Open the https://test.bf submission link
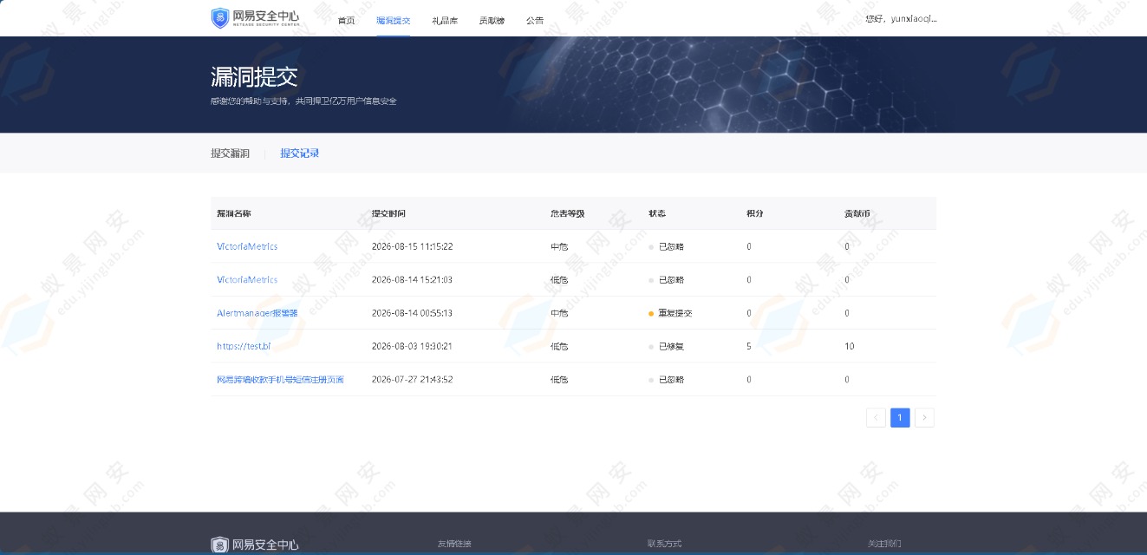This screenshot has width=1147, height=555. pyautogui.click(x=244, y=346)
